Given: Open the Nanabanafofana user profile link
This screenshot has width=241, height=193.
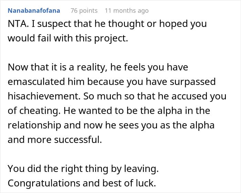Looking at the screenshot, I should (34, 10).
